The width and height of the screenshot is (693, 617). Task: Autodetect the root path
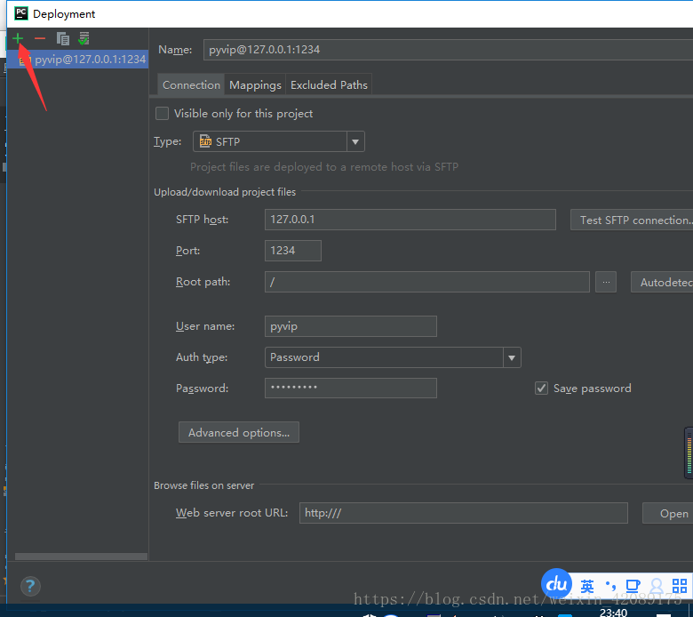(662, 282)
